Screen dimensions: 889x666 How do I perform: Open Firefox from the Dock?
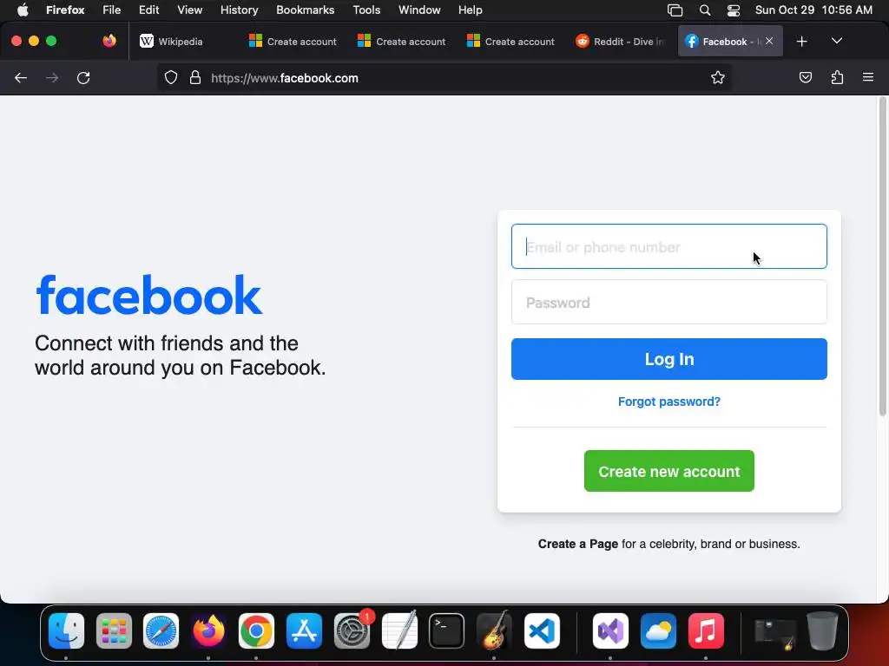[x=208, y=631]
